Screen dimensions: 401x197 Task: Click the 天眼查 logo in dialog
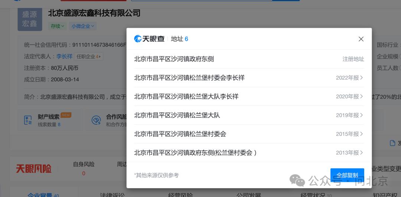(149, 39)
